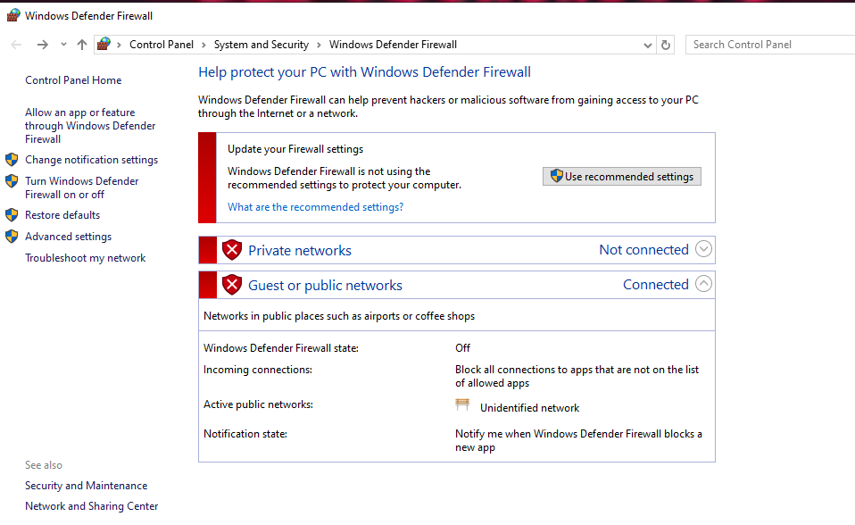Click the Refresh button in address bar
This screenshot has width=855, height=525.
click(x=666, y=45)
